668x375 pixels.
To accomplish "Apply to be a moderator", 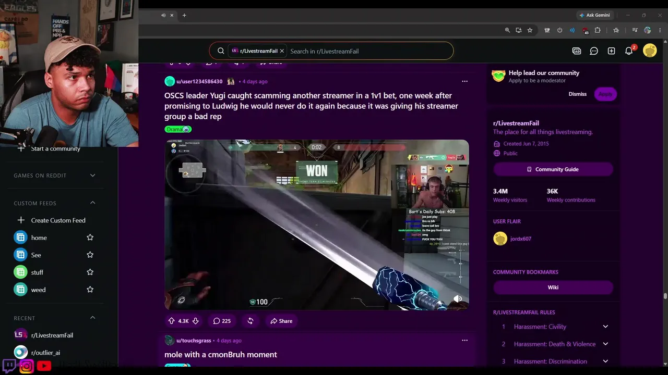I will [605, 94].
